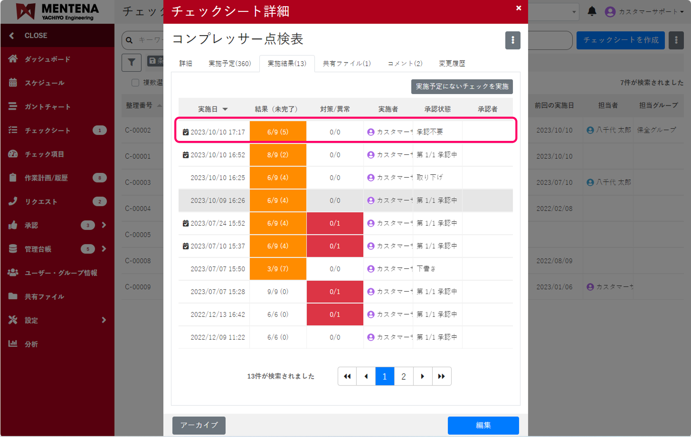Open Gantt chart (ガントチャート) in the sidebar

(x=47, y=107)
